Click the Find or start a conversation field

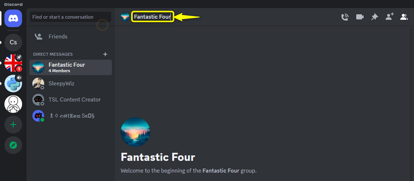[71, 17]
